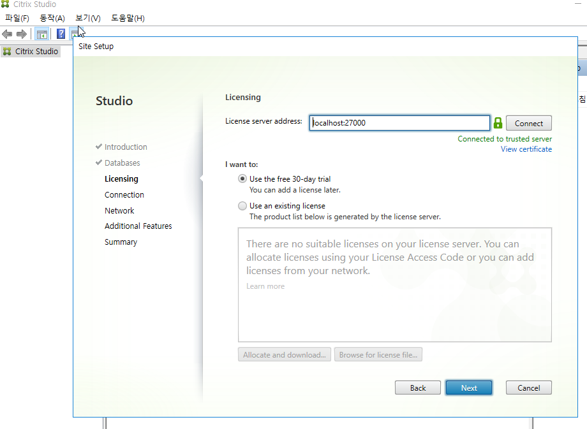The width and height of the screenshot is (587, 429).
Task: Select the Citrix Studio tree node
Action: 31,51
